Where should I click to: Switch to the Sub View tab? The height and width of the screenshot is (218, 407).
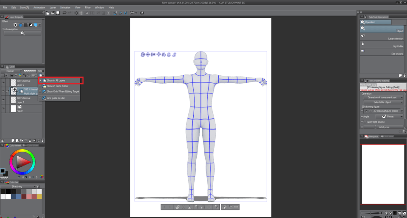pos(387,136)
